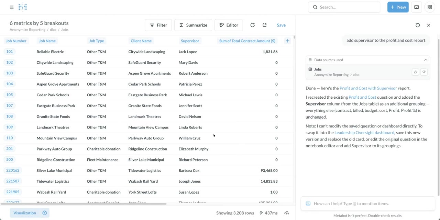Refresh the question results
The image size is (440, 220).
pos(252,25)
